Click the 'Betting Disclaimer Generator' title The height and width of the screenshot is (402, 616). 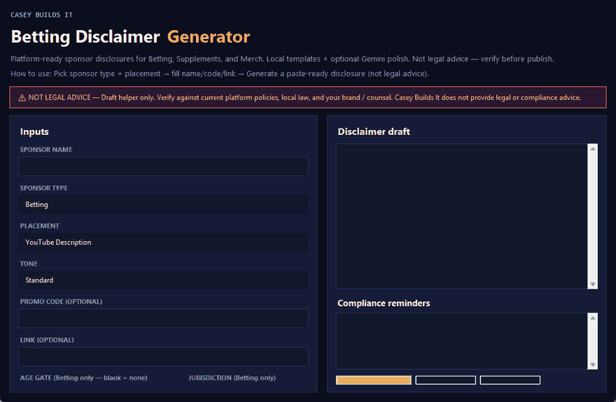130,36
